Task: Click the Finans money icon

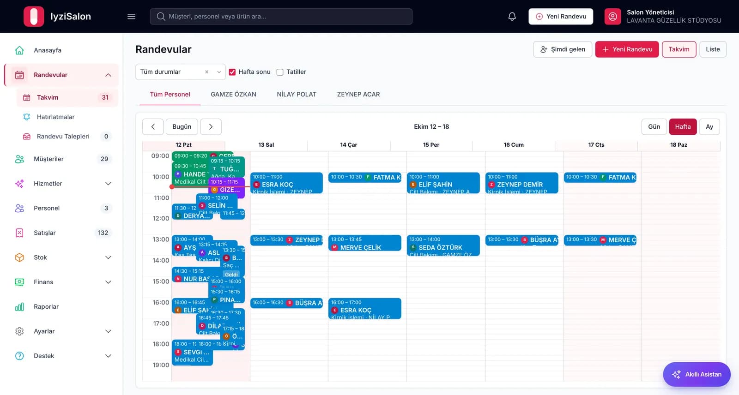Action: coord(19,282)
